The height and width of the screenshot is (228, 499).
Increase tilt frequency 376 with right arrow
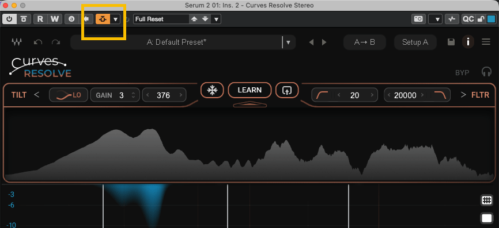tap(181, 95)
